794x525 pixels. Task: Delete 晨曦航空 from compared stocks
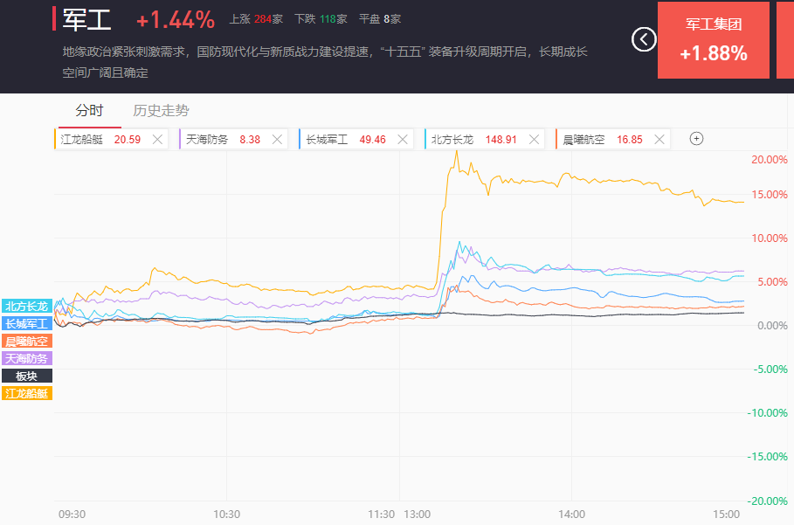[x=659, y=139]
